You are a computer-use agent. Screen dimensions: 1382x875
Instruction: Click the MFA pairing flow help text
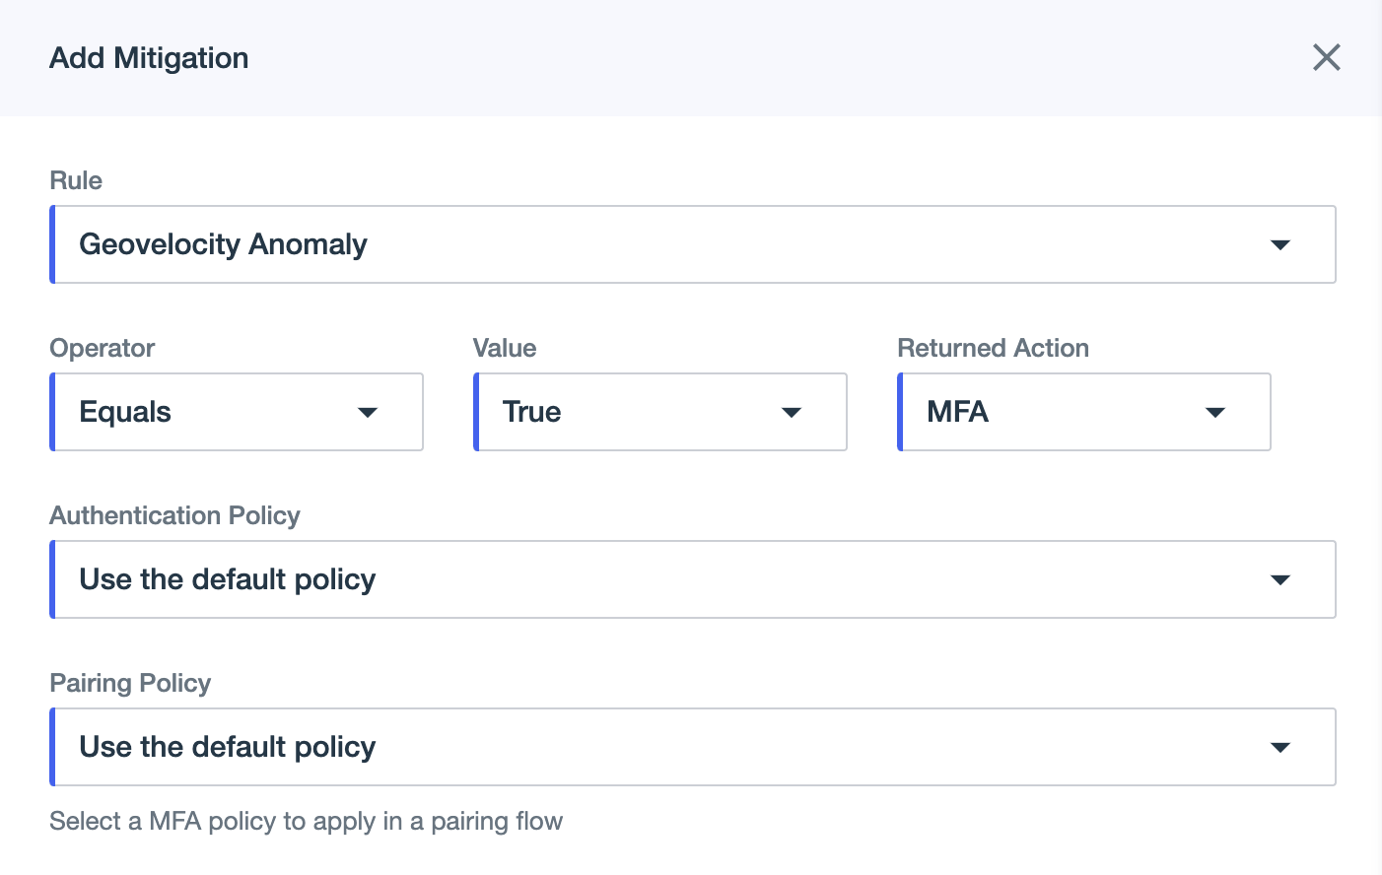tap(306, 821)
